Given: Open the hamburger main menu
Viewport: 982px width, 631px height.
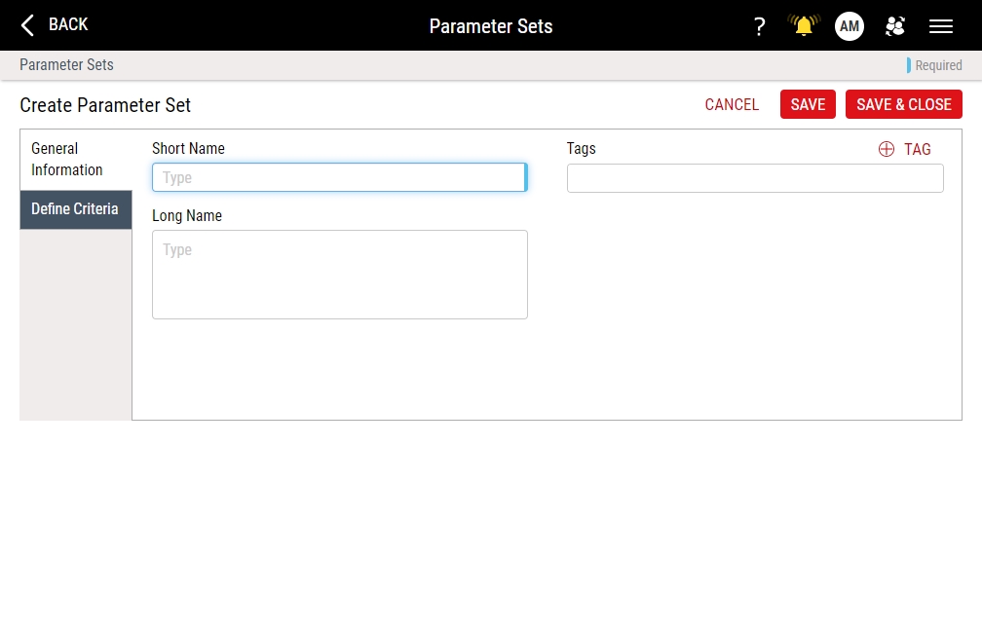Looking at the screenshot, I should pyautogui.click(x=941, y=26).
